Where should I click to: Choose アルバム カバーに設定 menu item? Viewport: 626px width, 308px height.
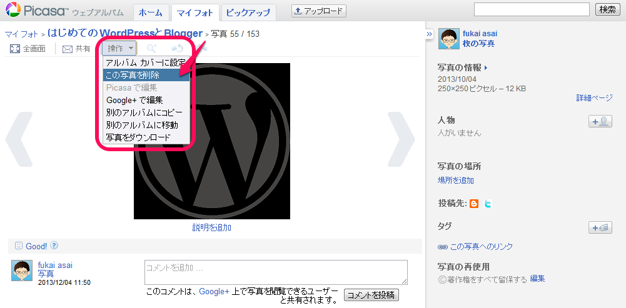tap(146, 62)
